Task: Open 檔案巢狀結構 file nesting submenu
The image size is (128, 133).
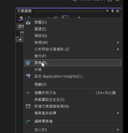Action: pyautogui.click(x=73, y=113)
